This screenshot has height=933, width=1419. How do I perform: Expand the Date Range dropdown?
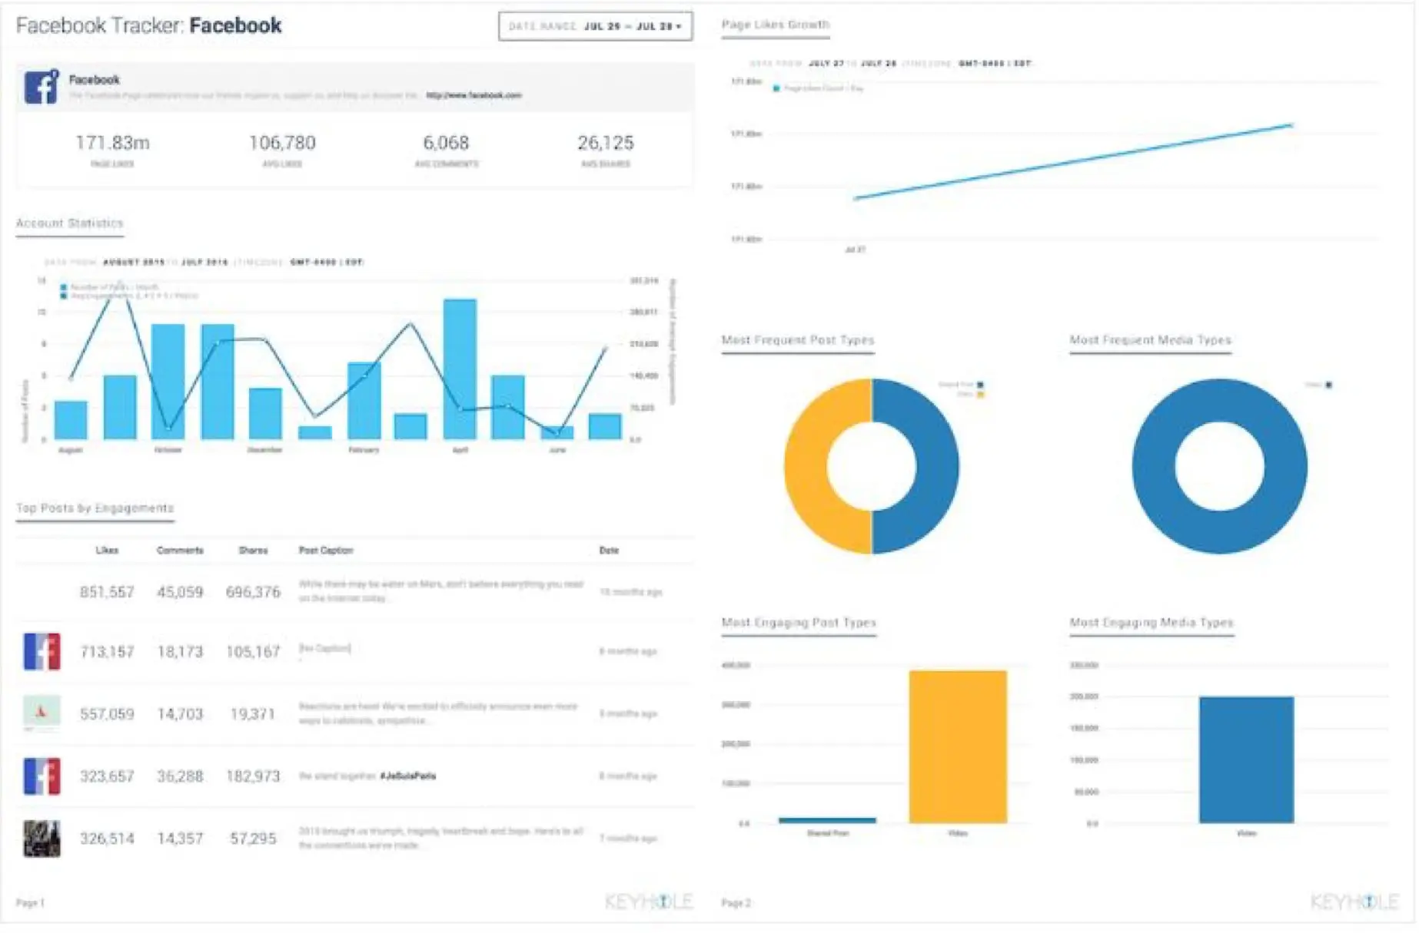[x=595, y=26]
